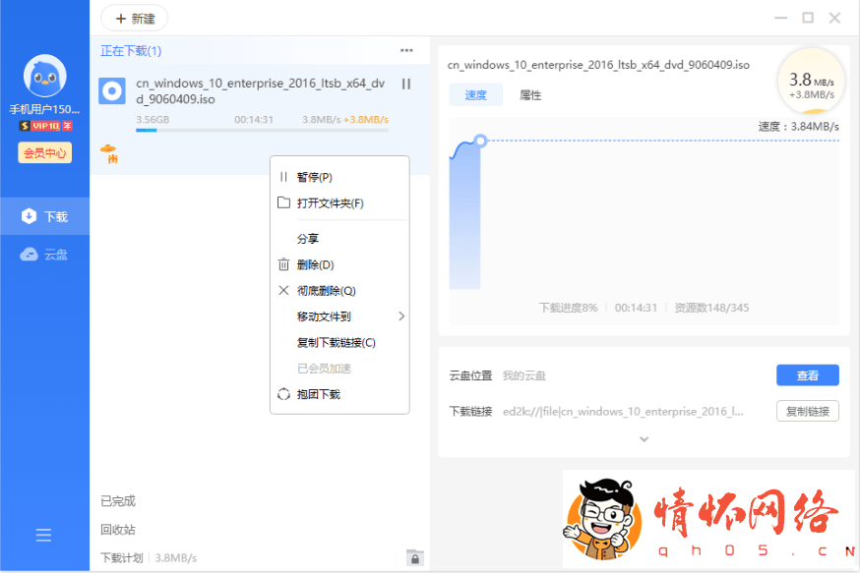Open the 已完成 completed list

(x=118, y=500)
